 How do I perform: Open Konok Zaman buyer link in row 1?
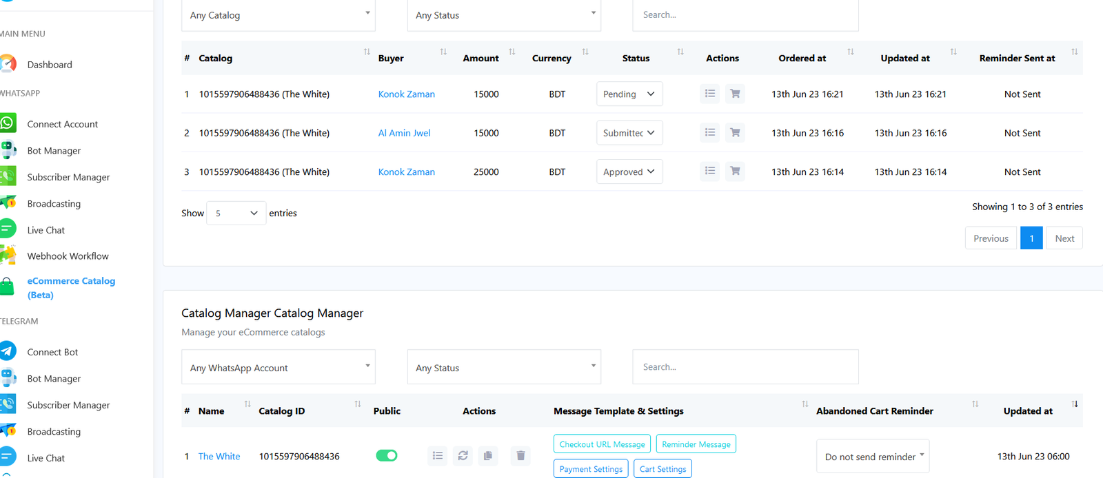pyautogui.click(x=406, y=94)
